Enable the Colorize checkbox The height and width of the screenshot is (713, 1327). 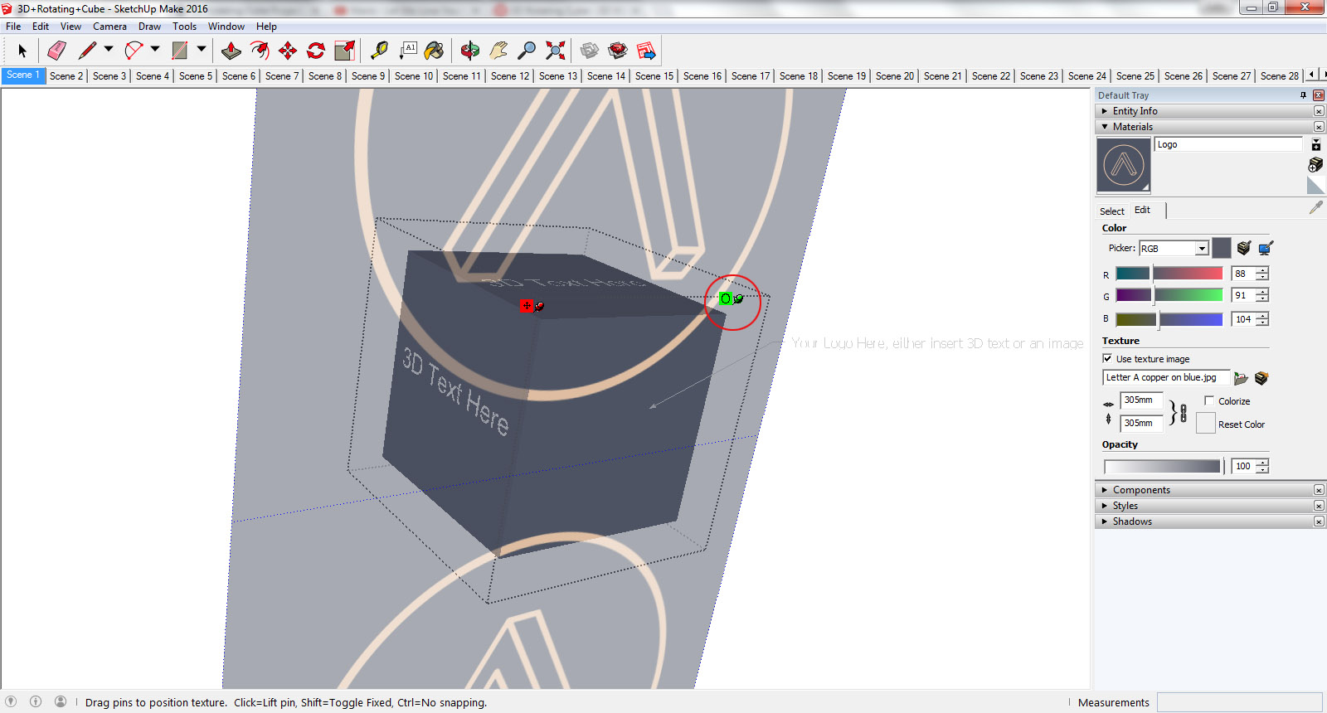point(1209,400)
